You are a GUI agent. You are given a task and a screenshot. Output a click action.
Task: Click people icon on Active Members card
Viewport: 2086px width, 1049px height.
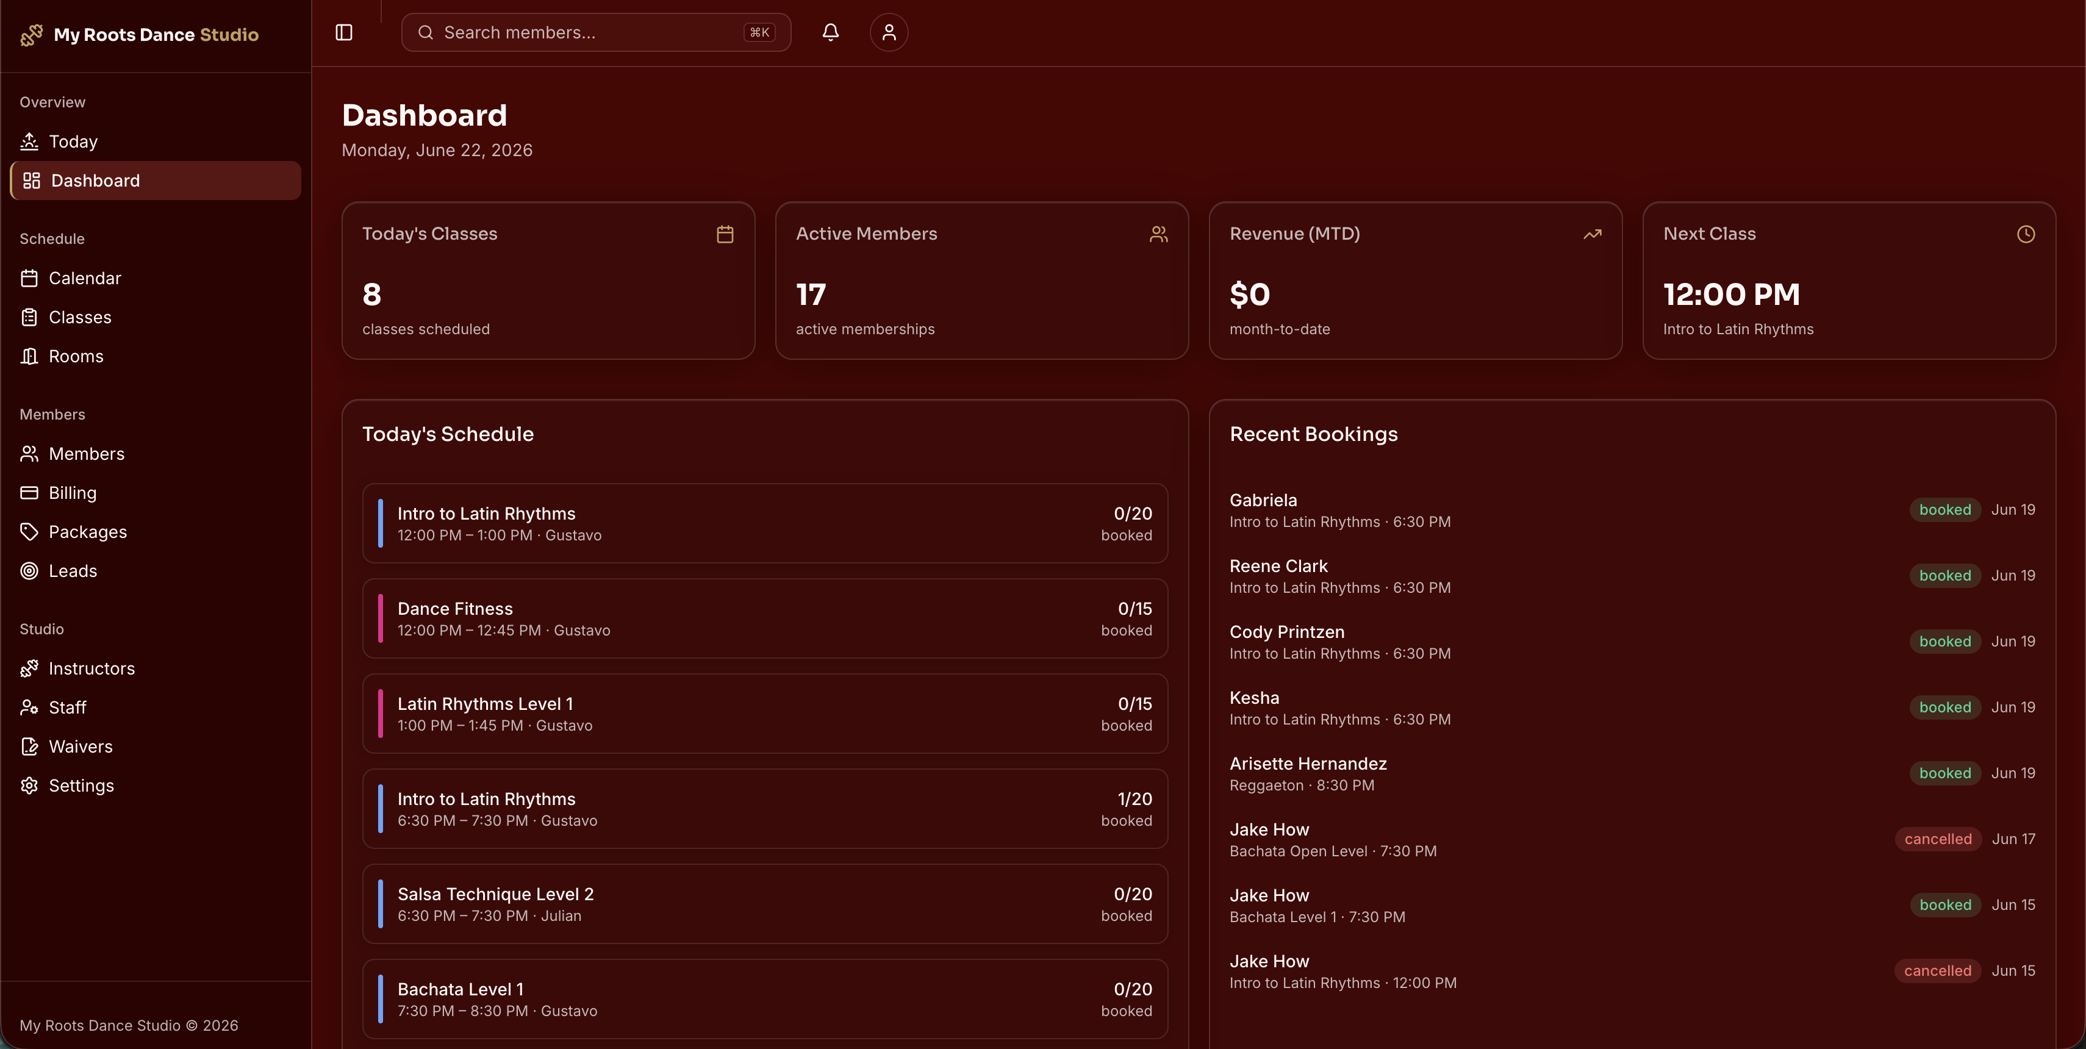tap(1159, 234)
